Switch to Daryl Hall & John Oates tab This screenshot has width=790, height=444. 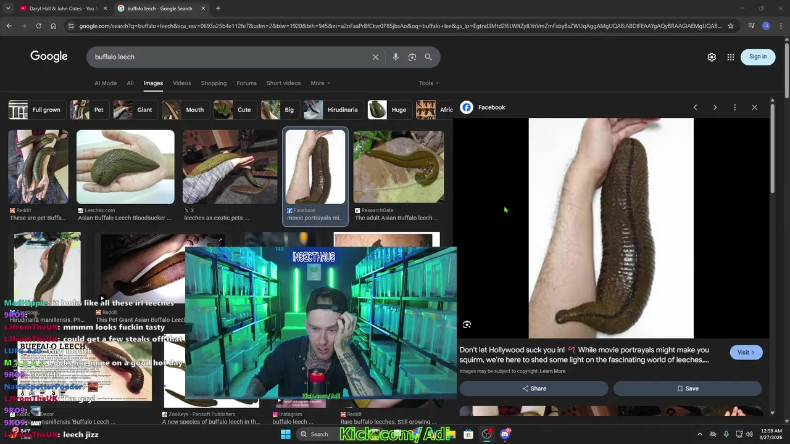tap(62, 9)
